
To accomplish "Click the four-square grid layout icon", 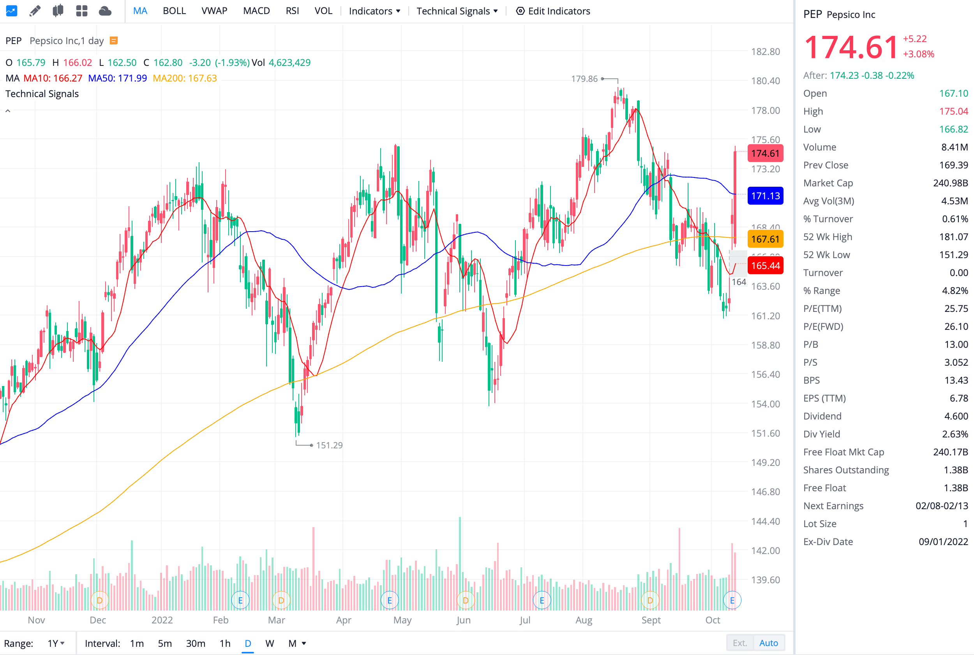I will 82,11.
